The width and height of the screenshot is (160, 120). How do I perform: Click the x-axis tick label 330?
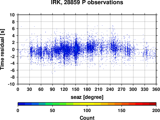(x=145, y=89)
